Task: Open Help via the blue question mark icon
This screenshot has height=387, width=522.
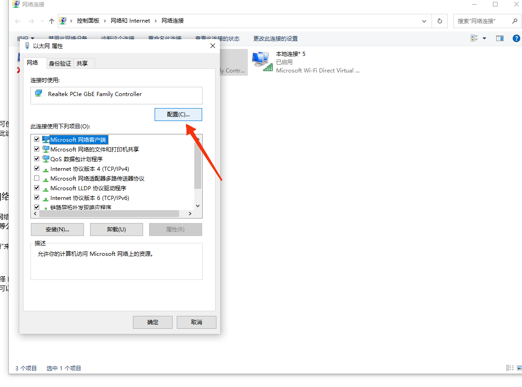Action: point(516,38)
